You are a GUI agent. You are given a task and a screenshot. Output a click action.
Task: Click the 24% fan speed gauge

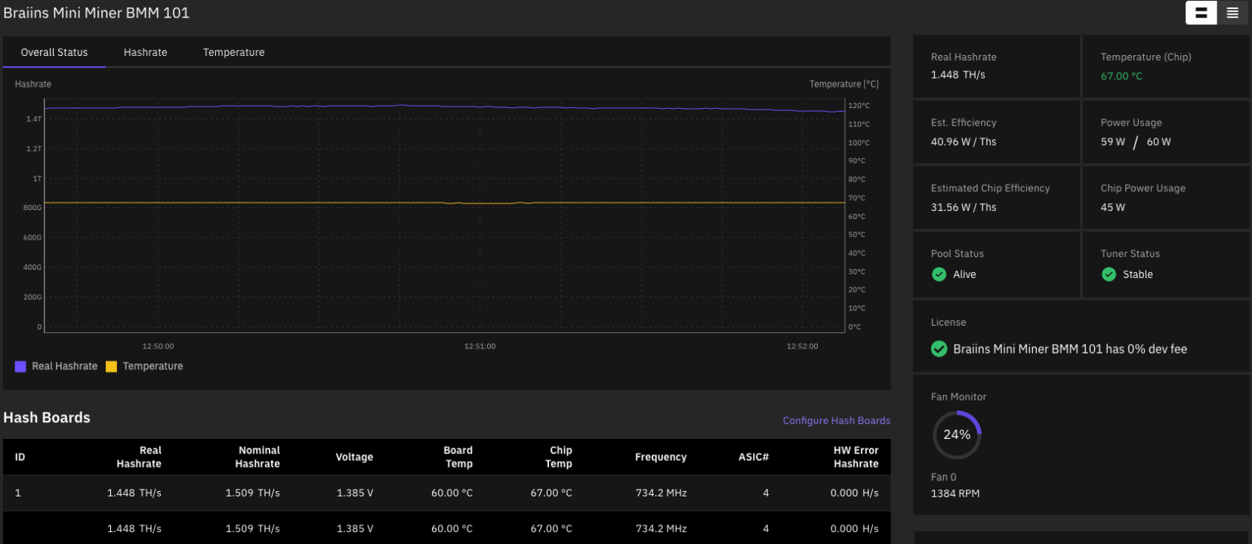click(957, 434)
